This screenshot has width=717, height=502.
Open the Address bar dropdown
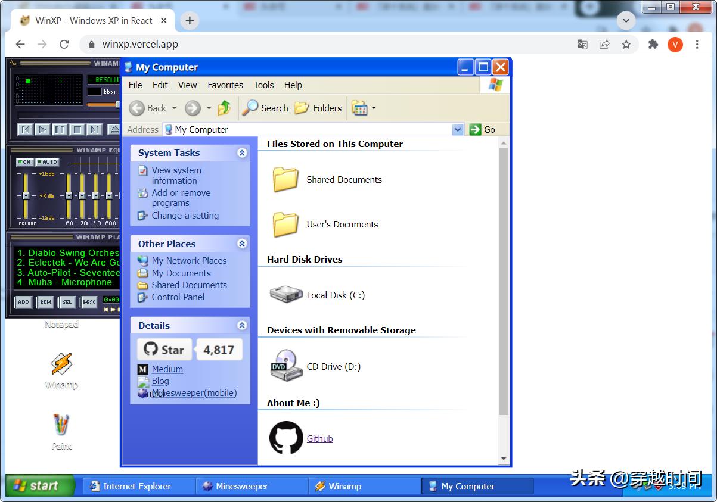click(458, 129)
